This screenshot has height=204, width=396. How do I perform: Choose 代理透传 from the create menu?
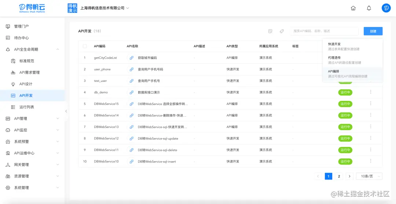click(353, 60)
